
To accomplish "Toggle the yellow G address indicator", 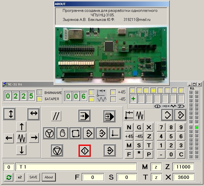I will (x=146, y=91).
